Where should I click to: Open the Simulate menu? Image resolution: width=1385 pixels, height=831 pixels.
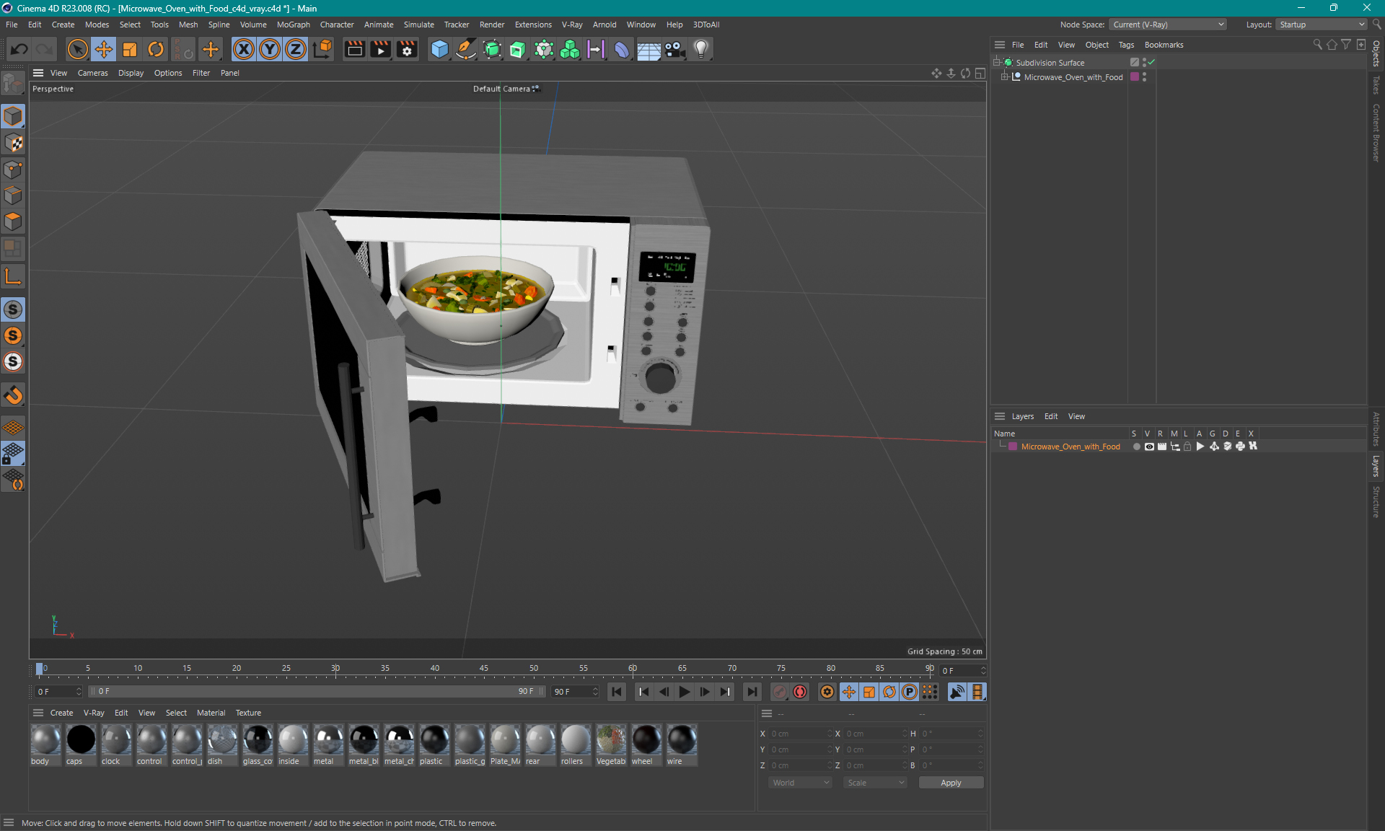tap(418, 25)
